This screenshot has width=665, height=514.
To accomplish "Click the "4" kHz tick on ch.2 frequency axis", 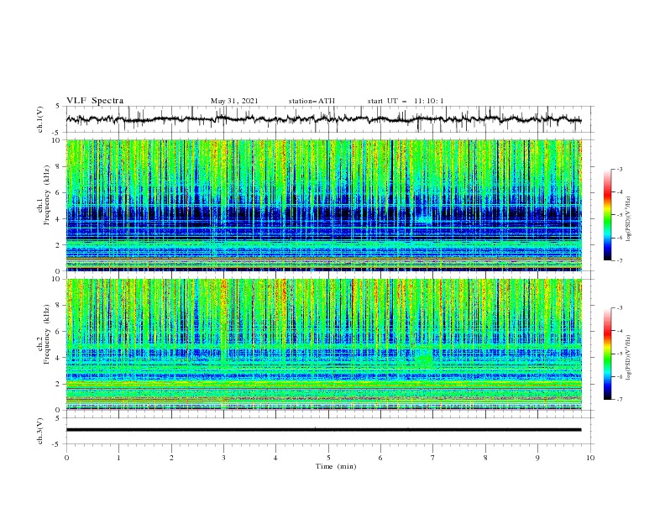I will click(x=60, y=358).
